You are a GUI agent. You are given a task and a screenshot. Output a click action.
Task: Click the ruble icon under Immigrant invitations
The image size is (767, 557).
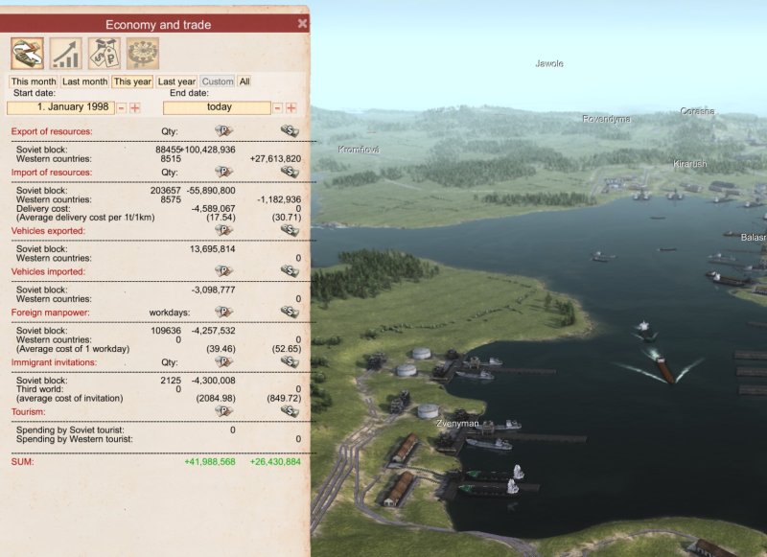(224, 360)
